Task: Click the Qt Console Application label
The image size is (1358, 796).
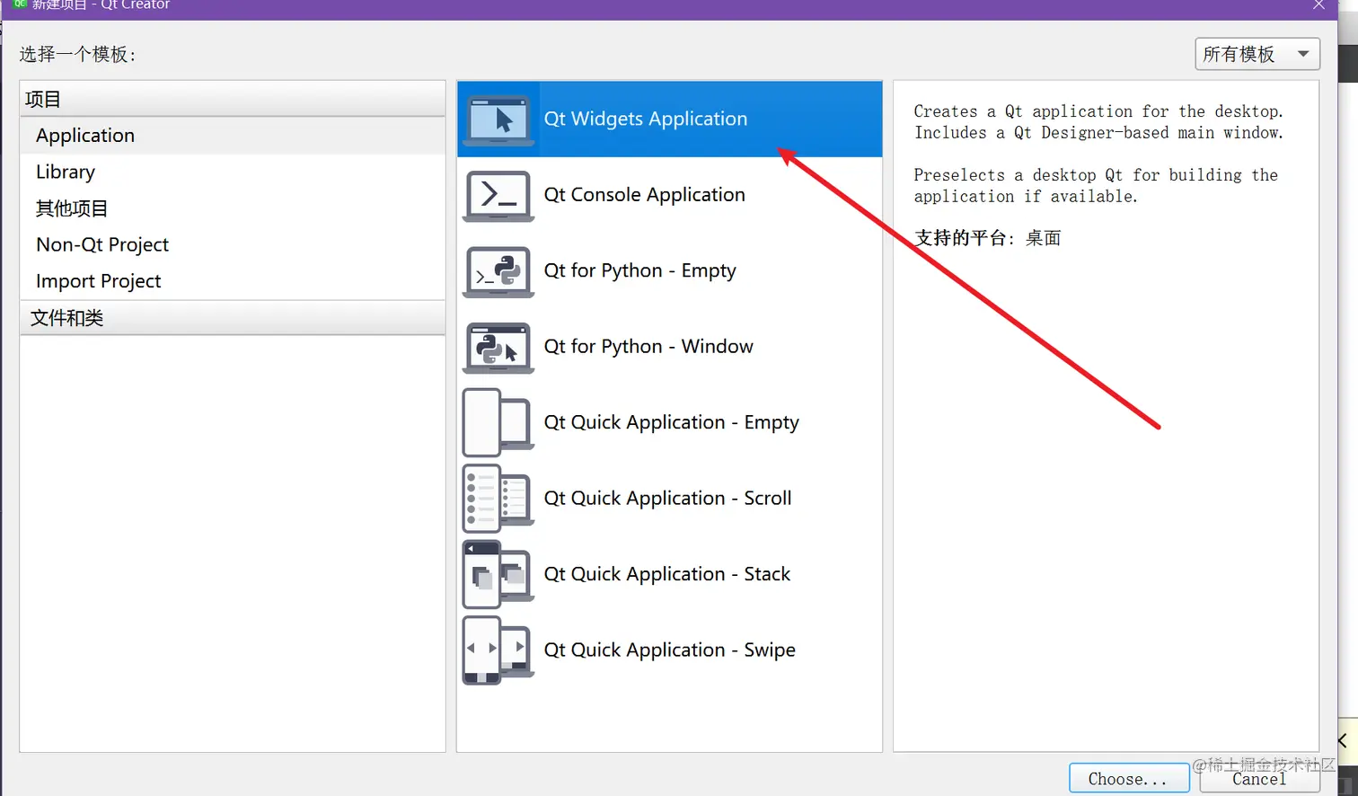Action: pyautogui.click(x=645, y=195)
